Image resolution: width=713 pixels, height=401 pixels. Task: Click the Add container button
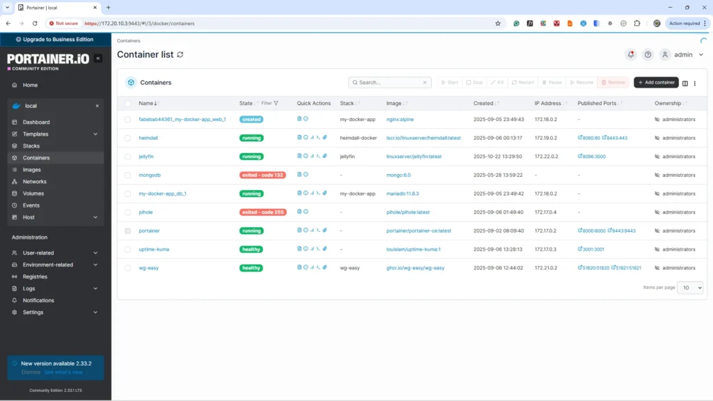[x=656, y=82]
